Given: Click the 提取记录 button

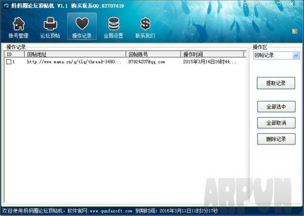Looking at the screenshot, I should tap(276, 83).
